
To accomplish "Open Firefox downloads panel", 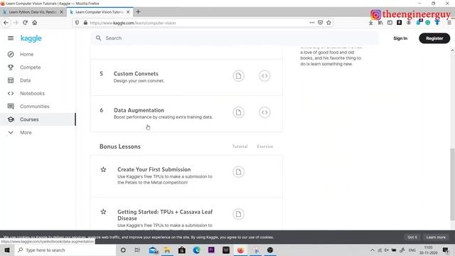I will click(x=370, y=23).
